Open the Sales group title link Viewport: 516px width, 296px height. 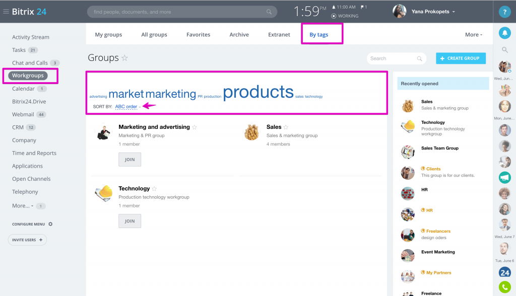point(274,127)
